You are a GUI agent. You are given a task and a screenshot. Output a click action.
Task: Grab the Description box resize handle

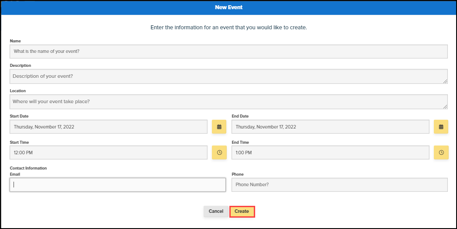445,81
